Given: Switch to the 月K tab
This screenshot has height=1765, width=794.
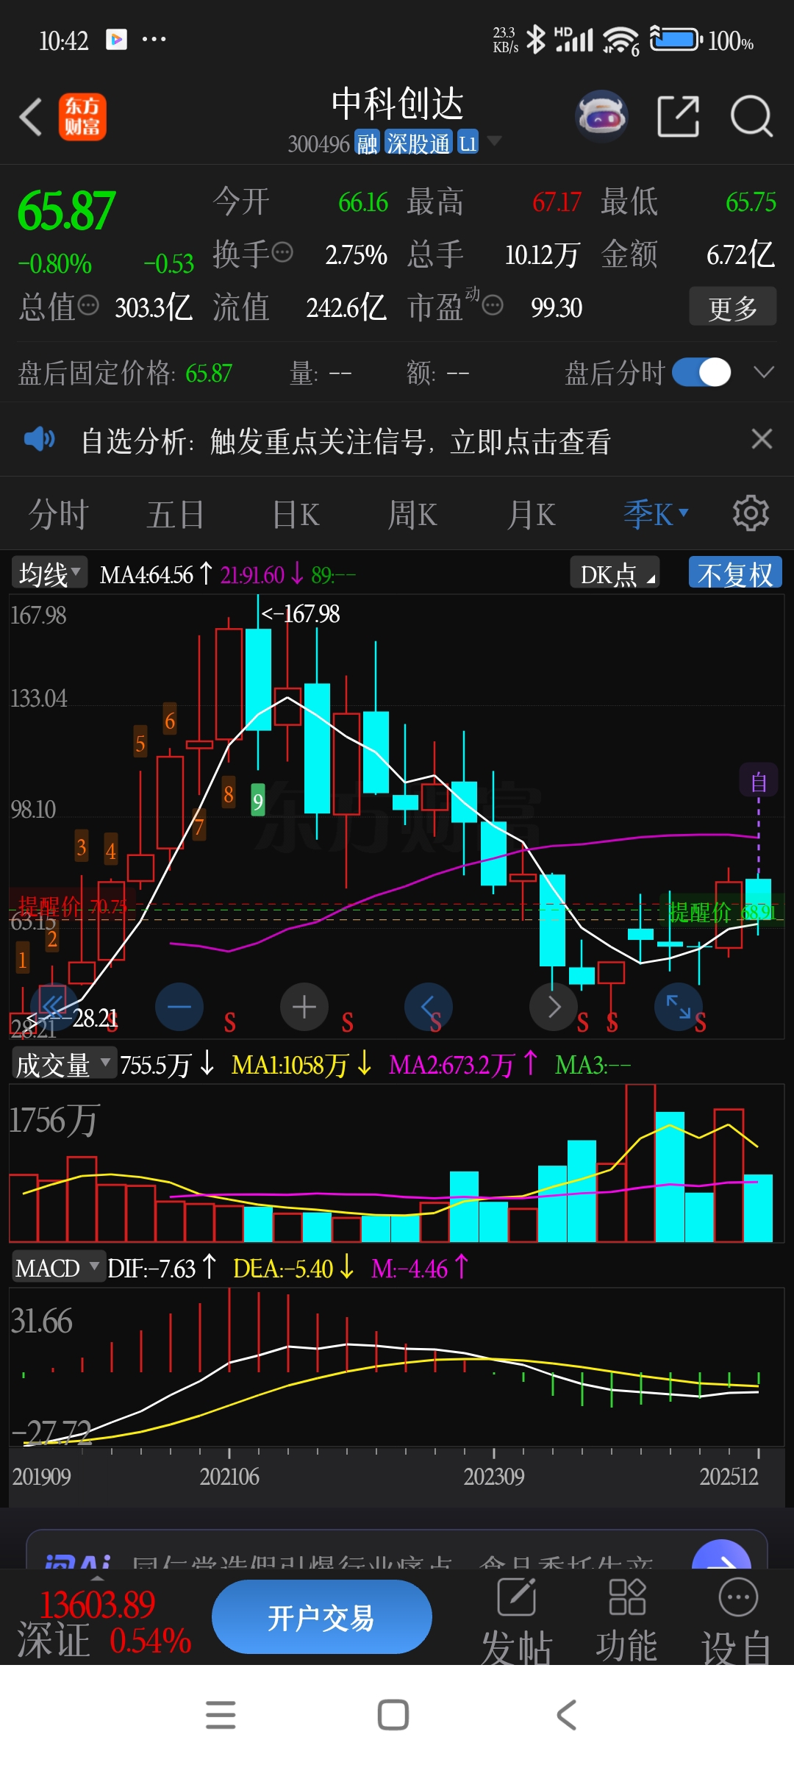Looking at the screenshot, I should [532, 513].
